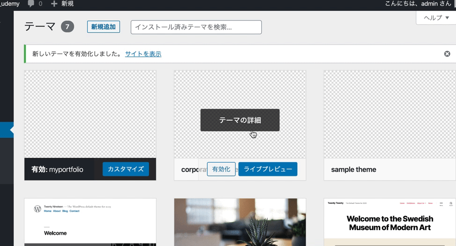Expand the ヘルプ help dropdown
Screen dimensions: 456x246
pyautogui.click(x=436, y=18)
